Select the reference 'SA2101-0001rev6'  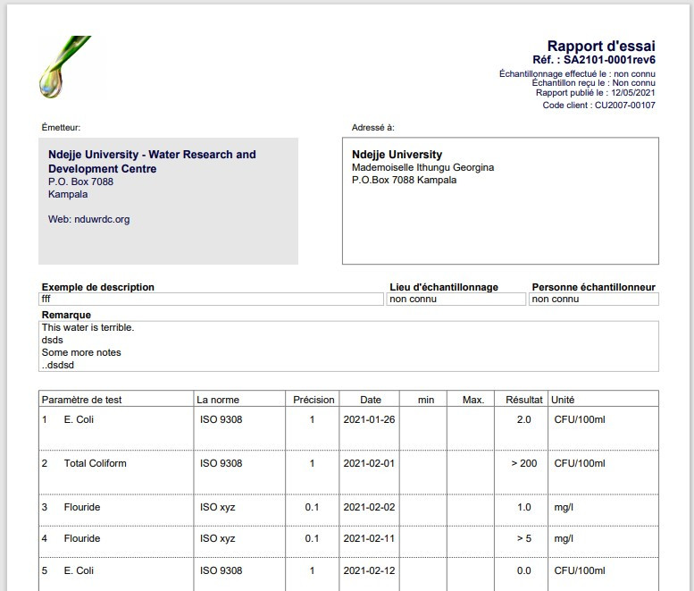[x=609, y=60]
